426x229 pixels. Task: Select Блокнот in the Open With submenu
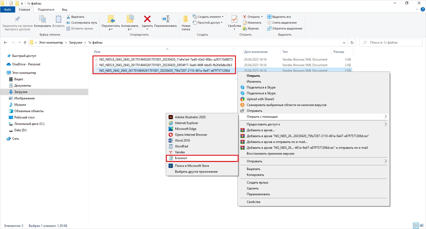[202, 158]
